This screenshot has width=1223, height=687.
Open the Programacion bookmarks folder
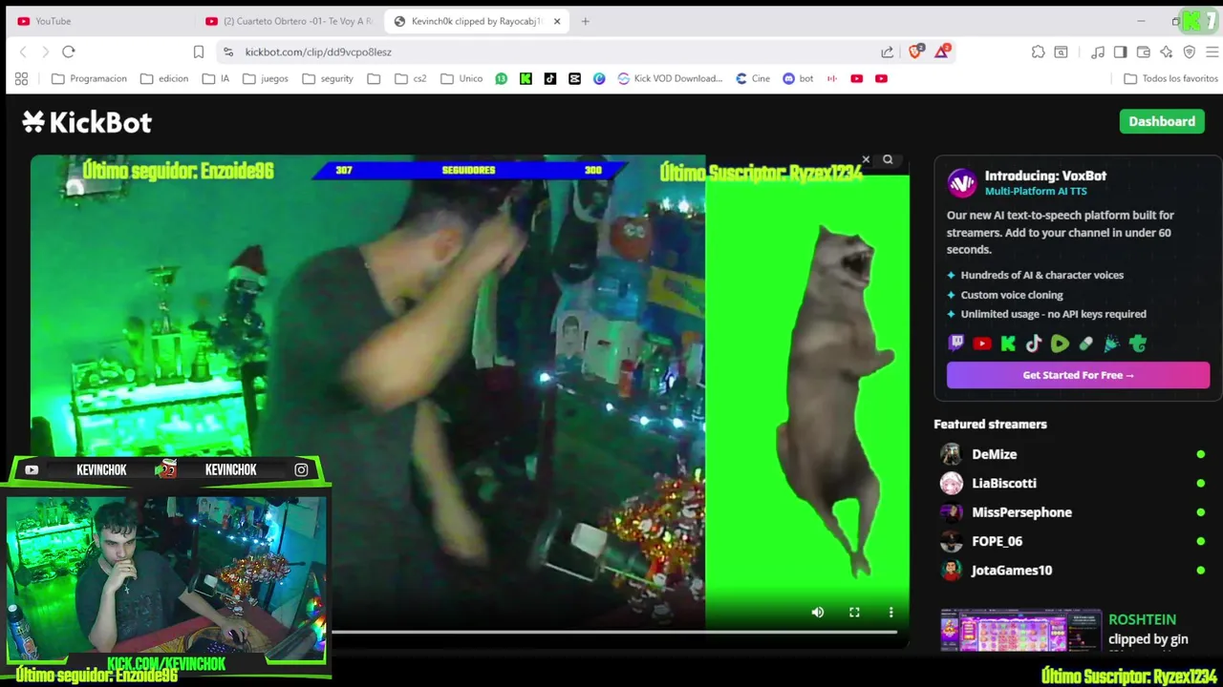[89, 78]
